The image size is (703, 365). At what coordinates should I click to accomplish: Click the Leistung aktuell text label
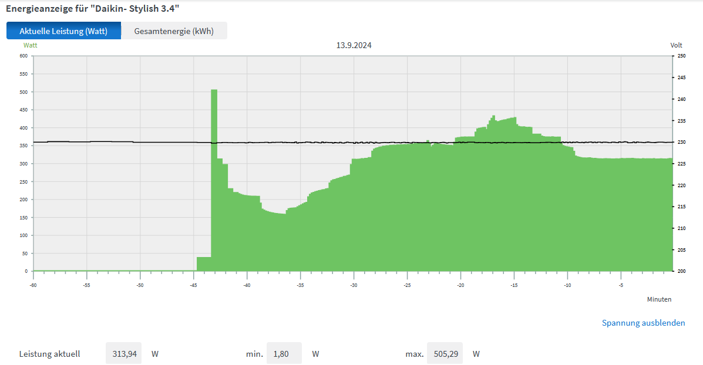click(49, 354)
